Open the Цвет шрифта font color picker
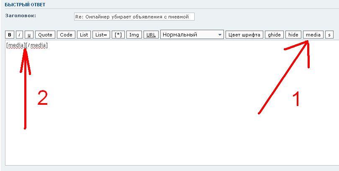Screen dimensions: 339x171 244,35
